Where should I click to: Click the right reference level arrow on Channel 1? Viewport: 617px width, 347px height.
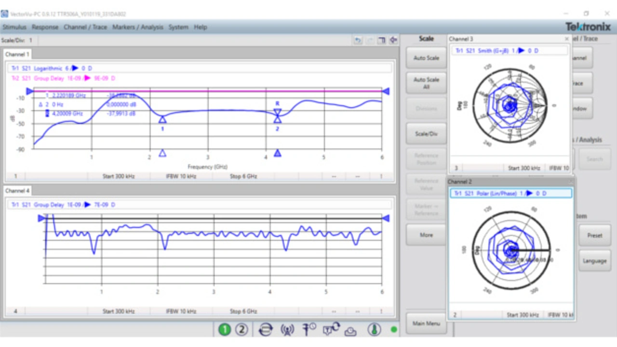pos(386,91)
